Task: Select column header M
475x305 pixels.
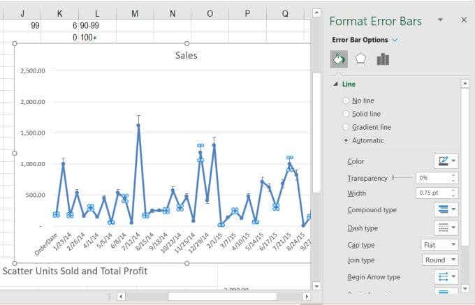Action: pos(135,13)
